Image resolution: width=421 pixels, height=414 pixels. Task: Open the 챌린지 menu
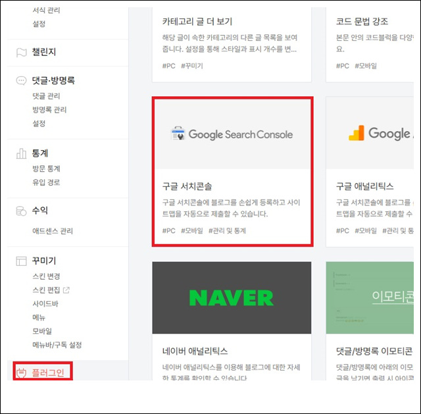click(44, 52)
